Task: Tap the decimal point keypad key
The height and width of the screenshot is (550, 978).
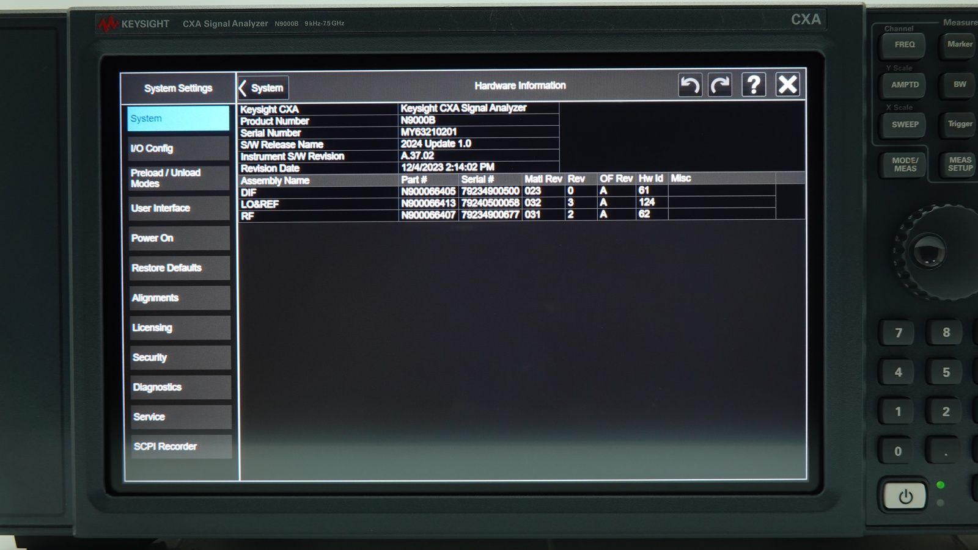Action: (946, 452)
